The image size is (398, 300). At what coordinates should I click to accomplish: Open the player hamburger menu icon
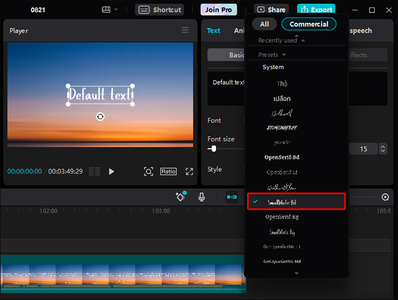pyautogui.click(x=185, y=30)
